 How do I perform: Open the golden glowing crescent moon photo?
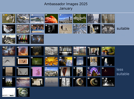coord(94,82)
